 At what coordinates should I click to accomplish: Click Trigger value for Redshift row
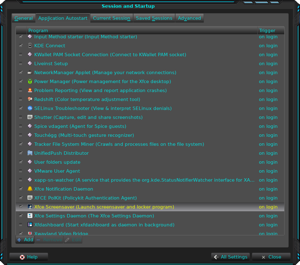(x=268, y=99)
